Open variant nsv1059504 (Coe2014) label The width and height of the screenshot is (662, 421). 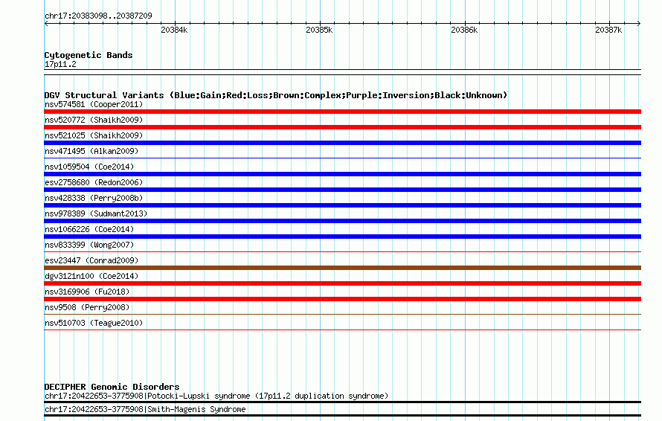click(89, 167)
